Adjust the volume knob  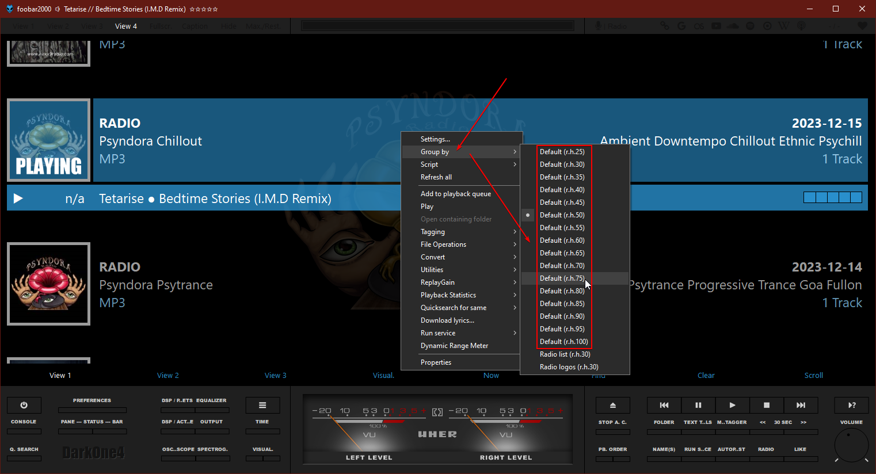point(851,445)
